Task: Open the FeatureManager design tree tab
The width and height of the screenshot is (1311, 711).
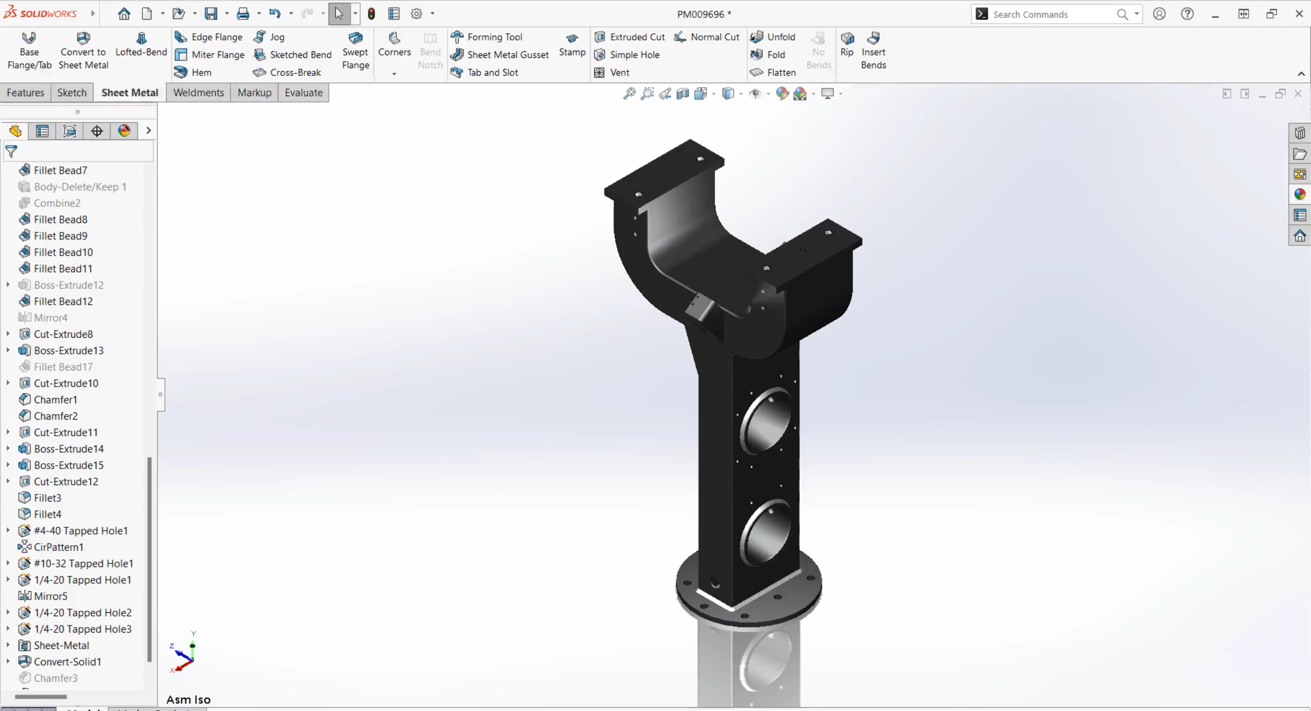Action: tap(15, 131)
